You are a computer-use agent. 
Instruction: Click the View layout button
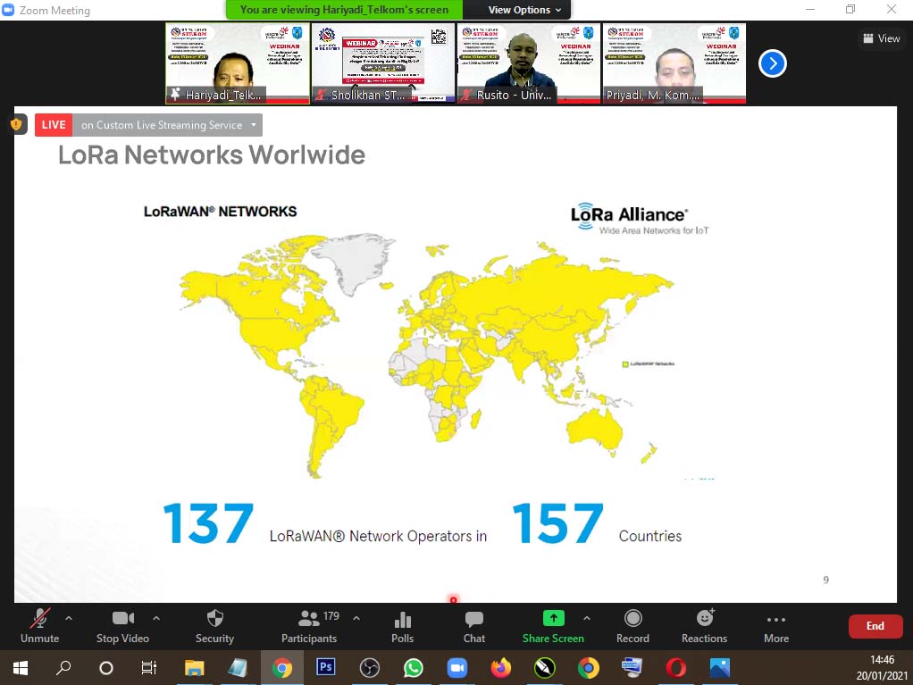(882, 38)
